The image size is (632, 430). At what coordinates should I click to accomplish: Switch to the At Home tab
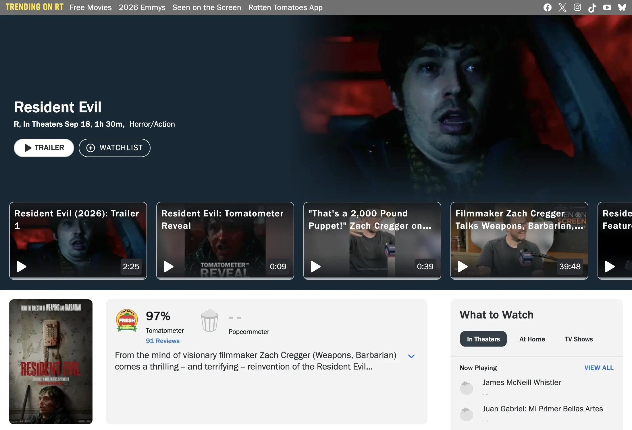tap(532, 339)
